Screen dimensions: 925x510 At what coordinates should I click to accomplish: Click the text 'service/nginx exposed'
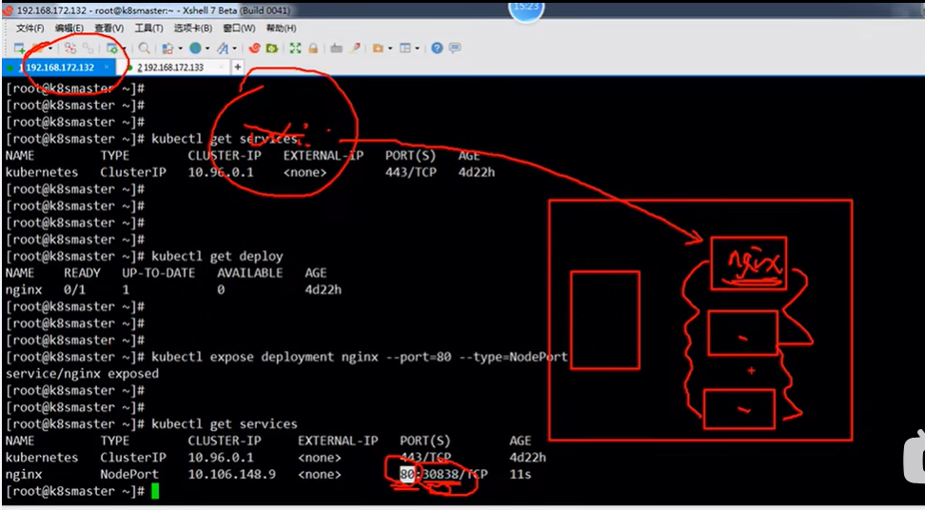point(82,374)
